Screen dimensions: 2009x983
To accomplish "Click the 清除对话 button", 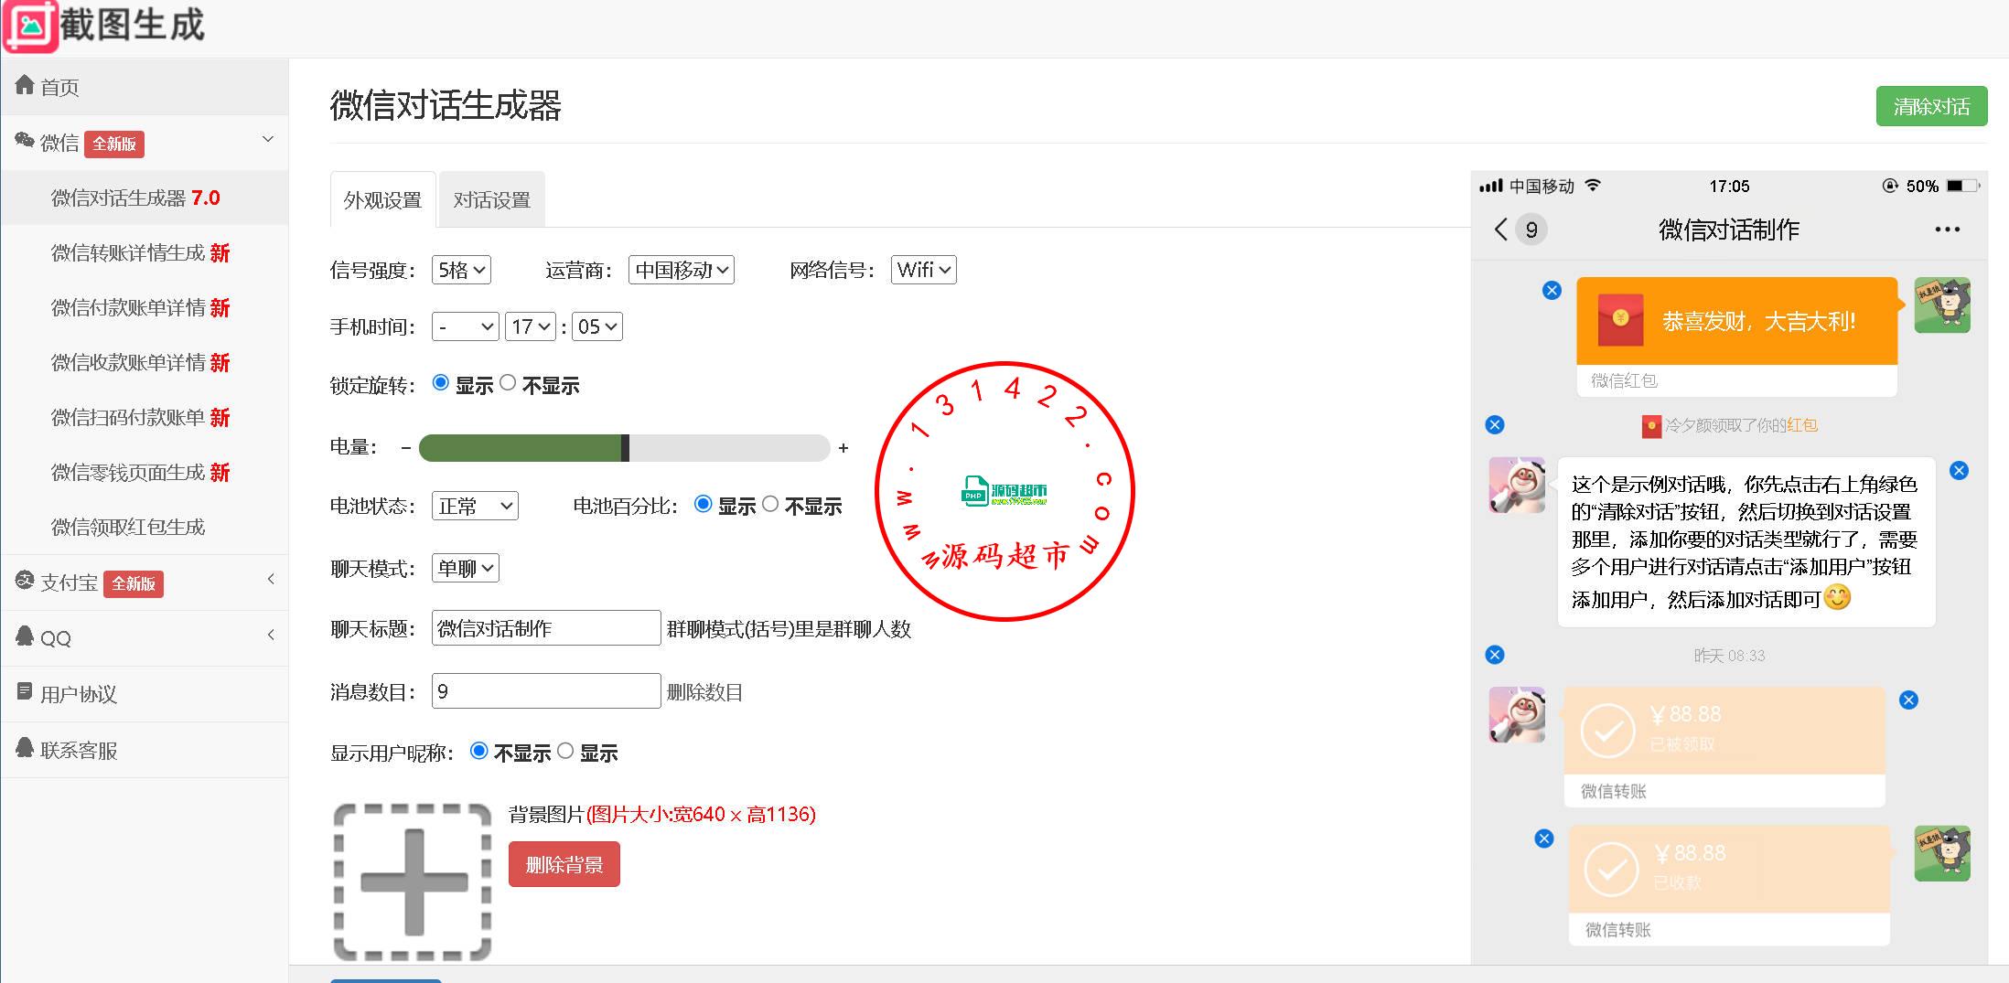I will pyautogui.click(x=1931, y=106).
